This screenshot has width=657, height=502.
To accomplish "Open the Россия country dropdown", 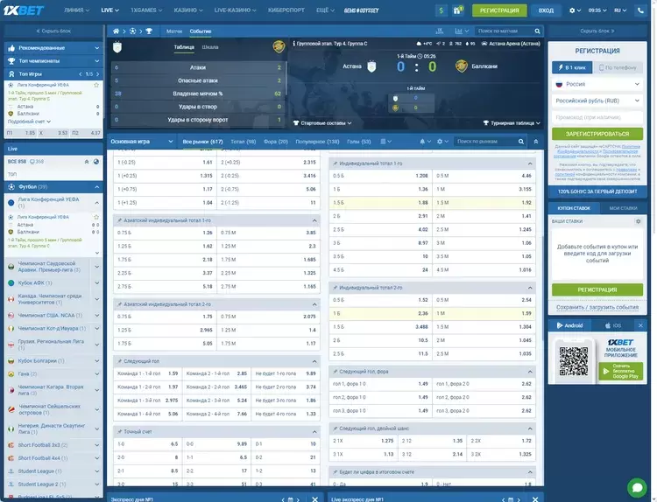I will (597, 84).
